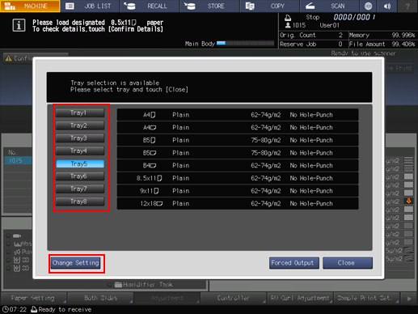The image size is (418, 314).
Task: Click the user icon next to 1015
Action: 288,25
